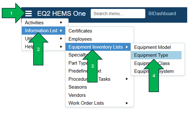Click the Equipment Inventory Lists arrow

127,47
